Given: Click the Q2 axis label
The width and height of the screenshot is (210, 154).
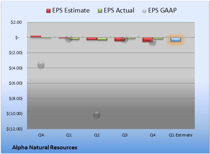Looking at the screenshot, I should (97, 135).
